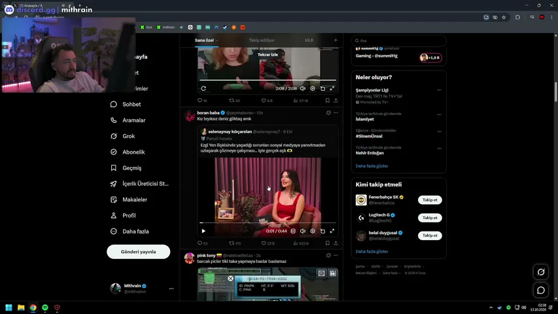The width and height of the screenshot is (558, 314).
Task: Go to Profil page
Action: [123, 215]
